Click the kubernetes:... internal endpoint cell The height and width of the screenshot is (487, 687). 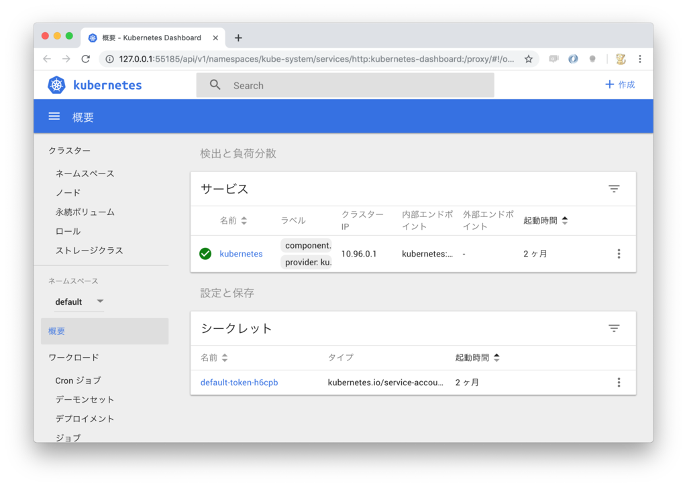click(x=427, y=254)
